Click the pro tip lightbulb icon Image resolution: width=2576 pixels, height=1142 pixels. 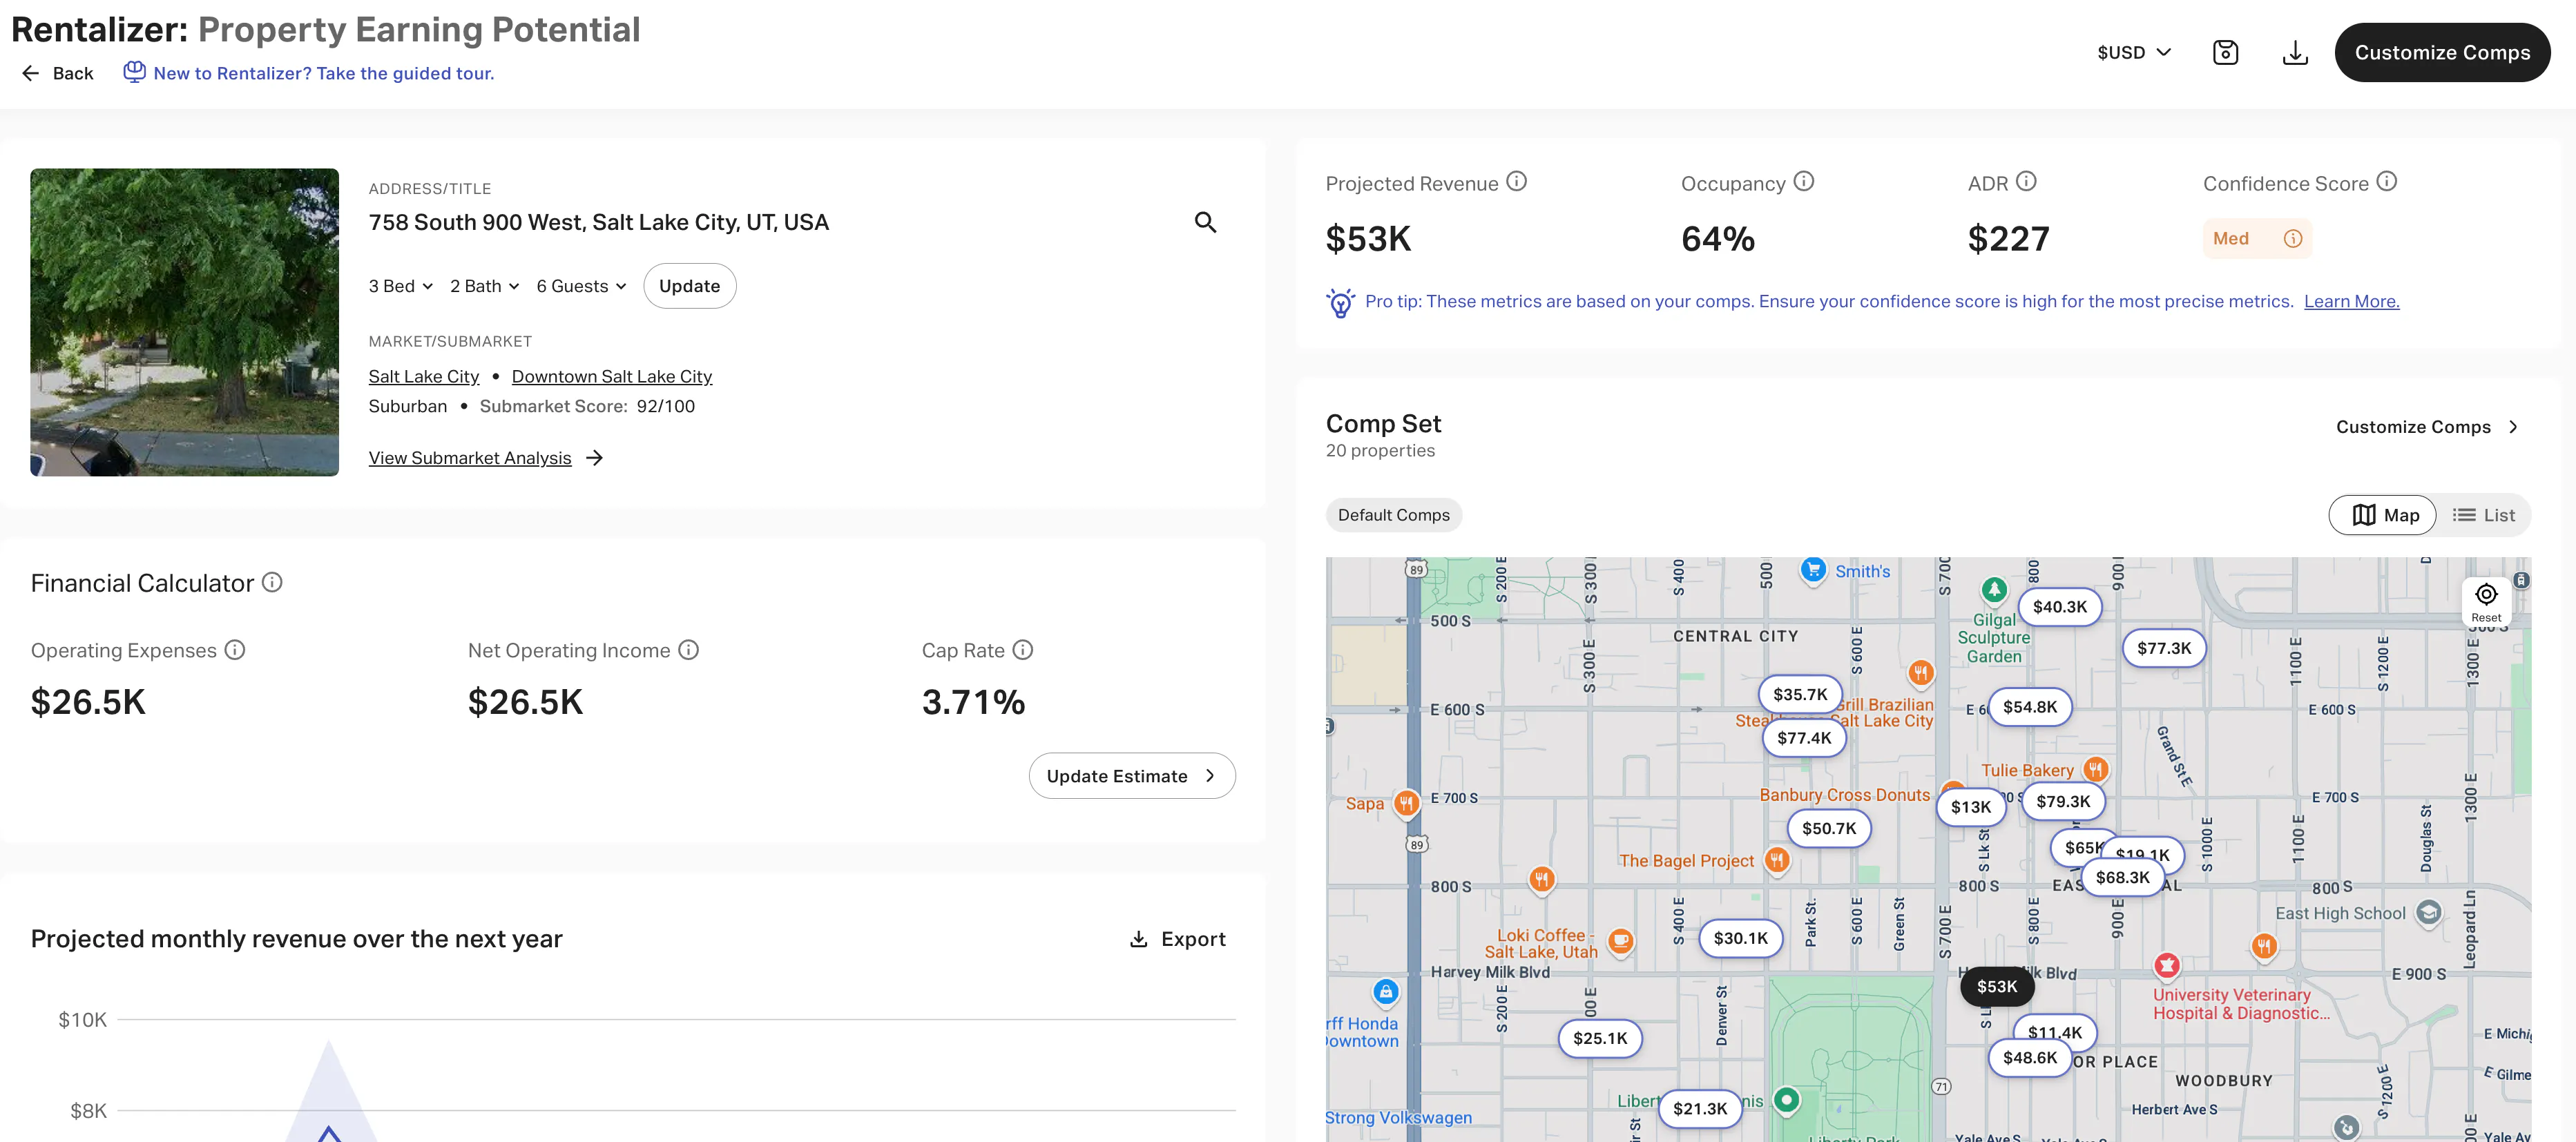click(x=1340, y=302)
